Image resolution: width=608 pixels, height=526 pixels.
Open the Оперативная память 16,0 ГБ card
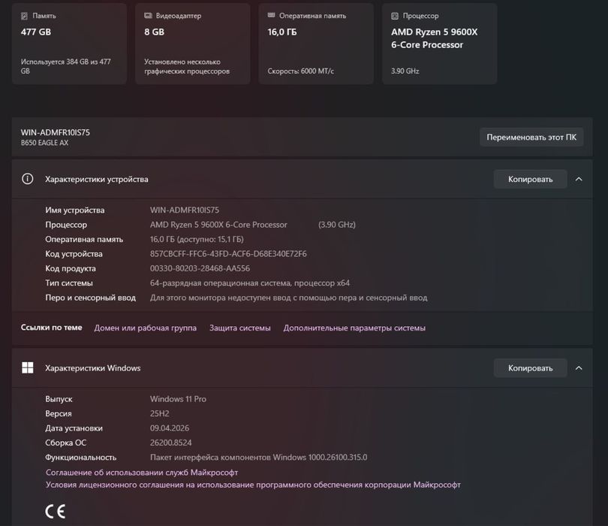pyautogui.click(x=316, y=44)
